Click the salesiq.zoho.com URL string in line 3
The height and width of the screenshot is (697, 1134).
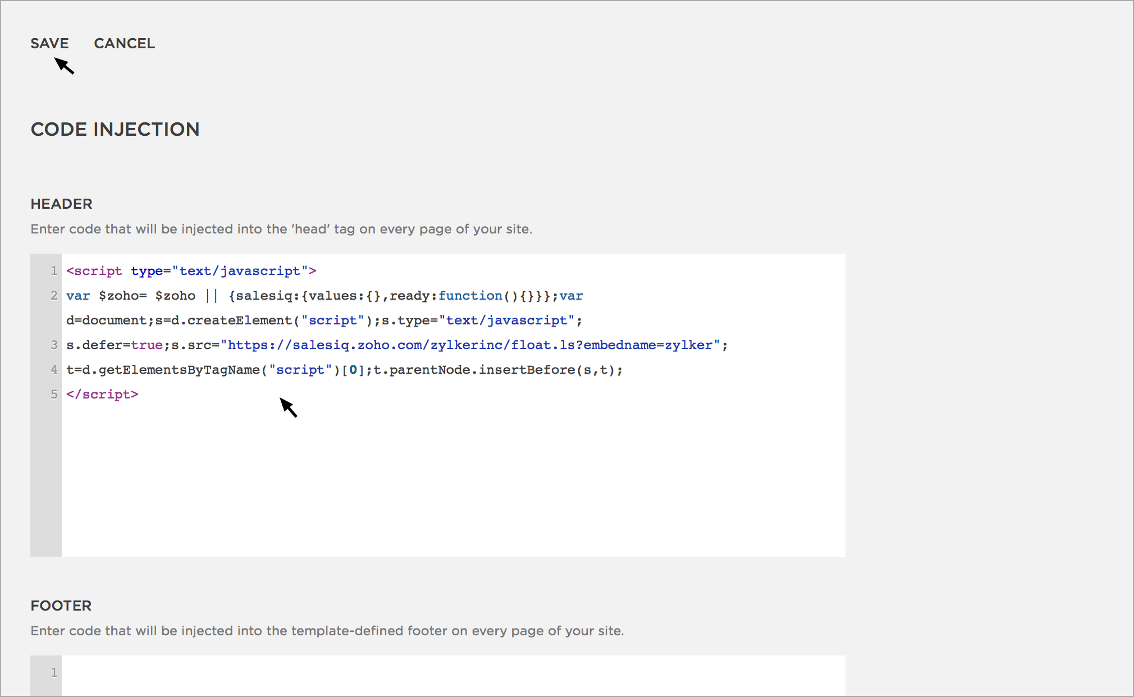click(x=470, y=345)
